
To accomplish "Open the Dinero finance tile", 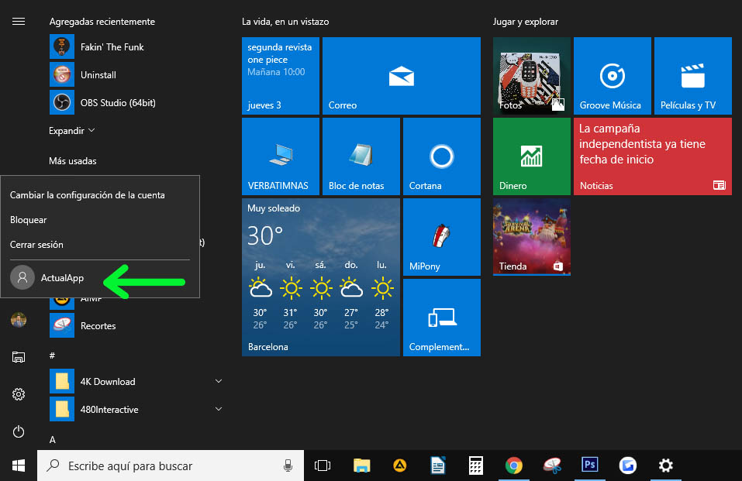I will 531,156.
